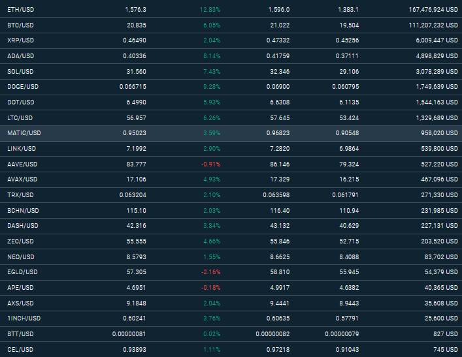Click the 8.14% ADA change
This screenshot has width=462, height=357.
click(x=212, y=56)
